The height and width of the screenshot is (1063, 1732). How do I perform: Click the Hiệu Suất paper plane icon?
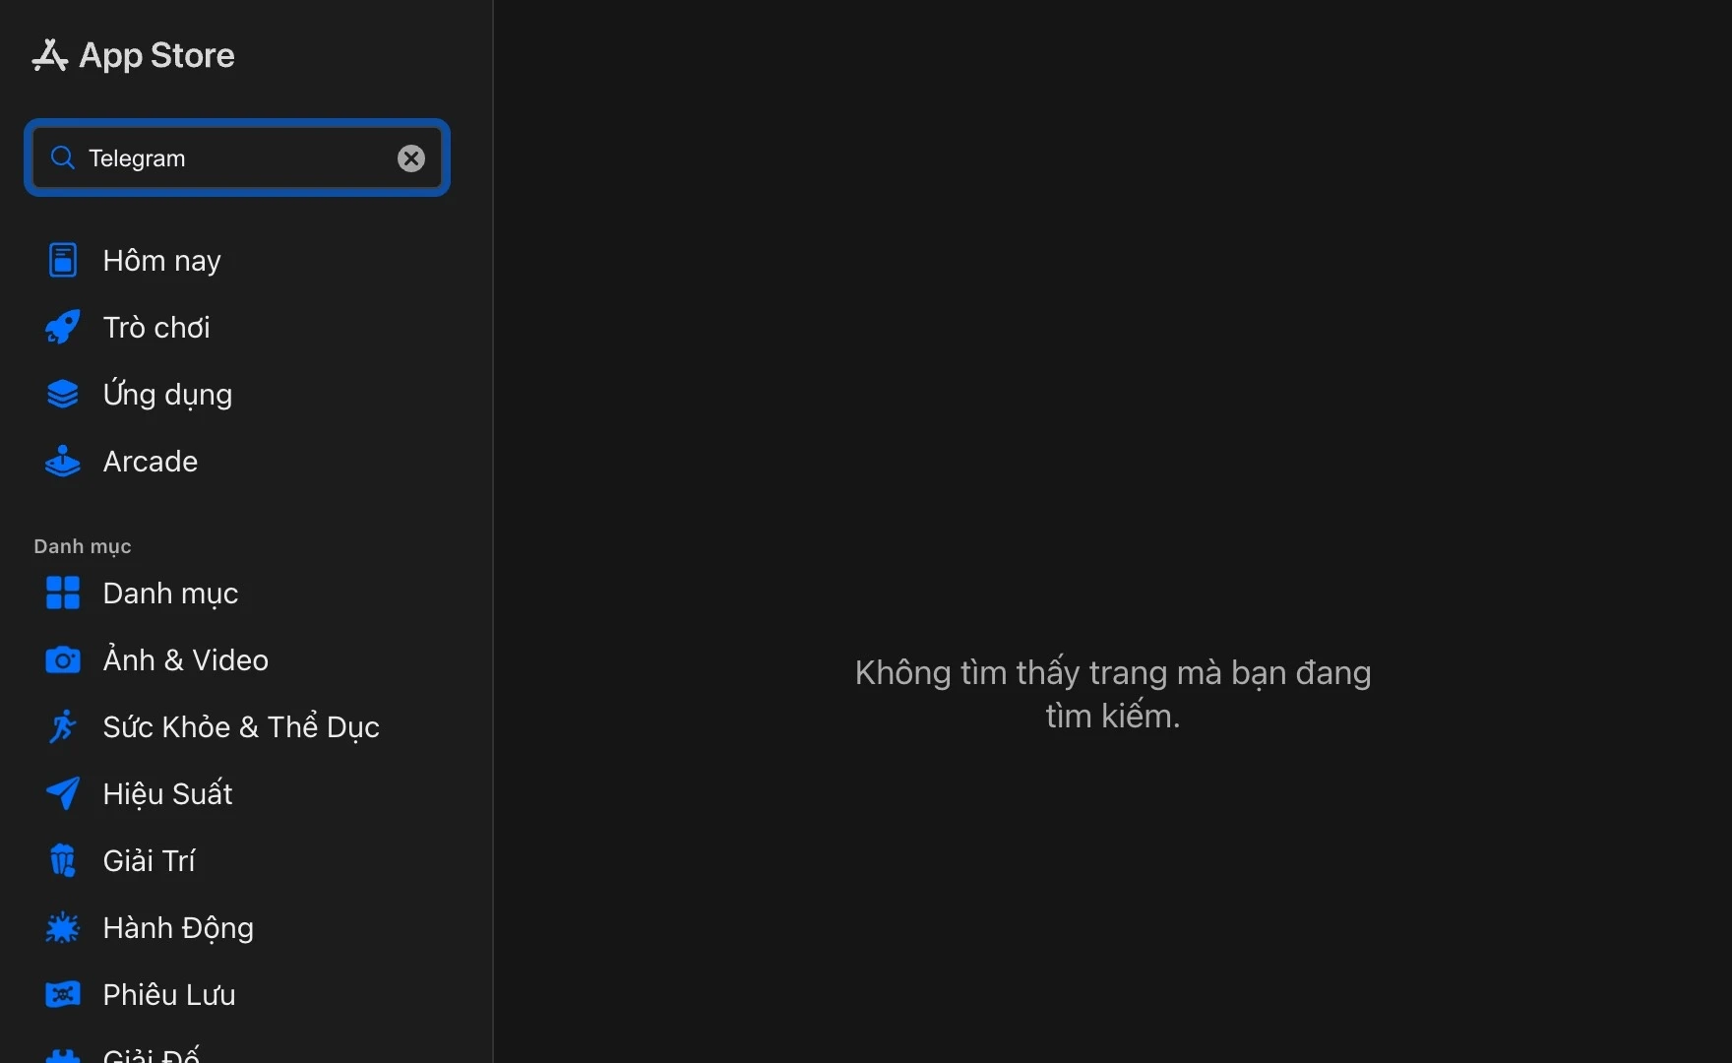[63, 793]
